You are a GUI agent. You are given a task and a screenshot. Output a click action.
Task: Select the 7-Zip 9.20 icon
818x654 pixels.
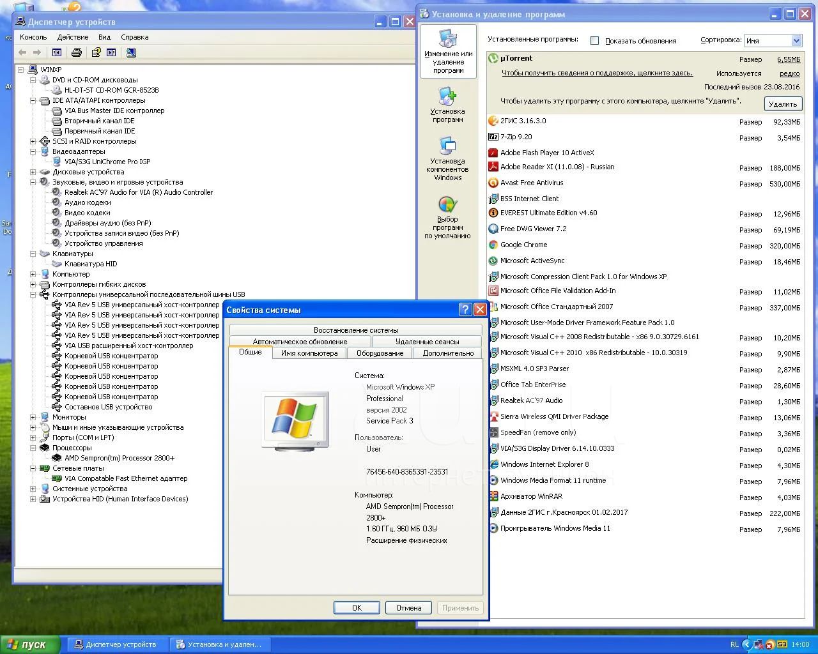click(x=493, y=137)
